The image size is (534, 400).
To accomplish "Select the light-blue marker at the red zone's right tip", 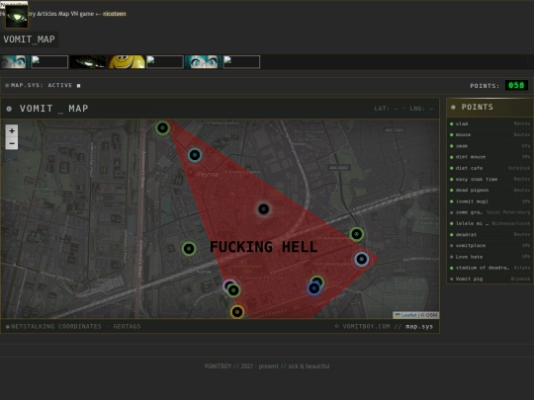I will pos(362,259).
